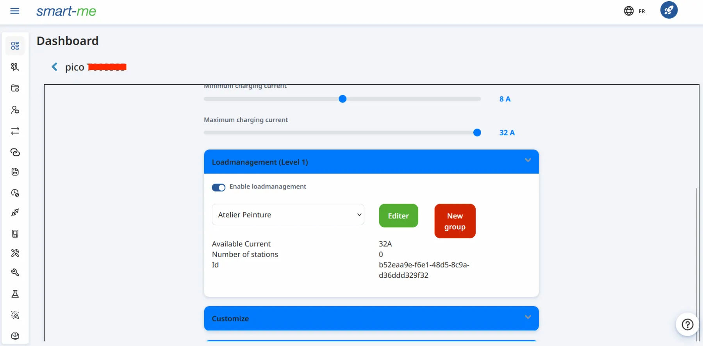Open the lab flask sidebar icon

pyautogui.click(x=15, y=294)
